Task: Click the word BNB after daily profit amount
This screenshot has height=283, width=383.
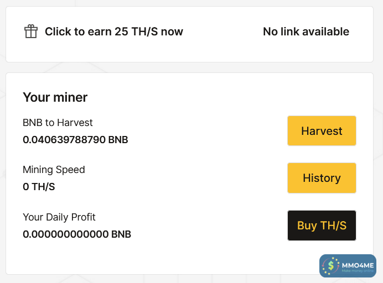Action: 121,234
